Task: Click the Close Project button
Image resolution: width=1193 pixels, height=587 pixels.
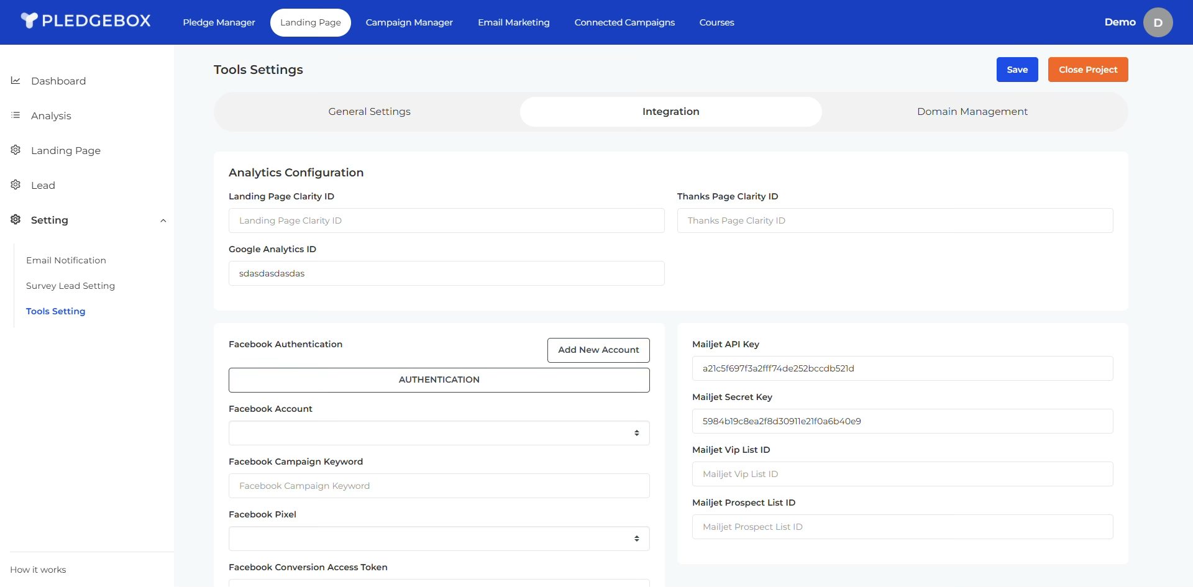Action: pyautogui.click(x=1088, y=70)
